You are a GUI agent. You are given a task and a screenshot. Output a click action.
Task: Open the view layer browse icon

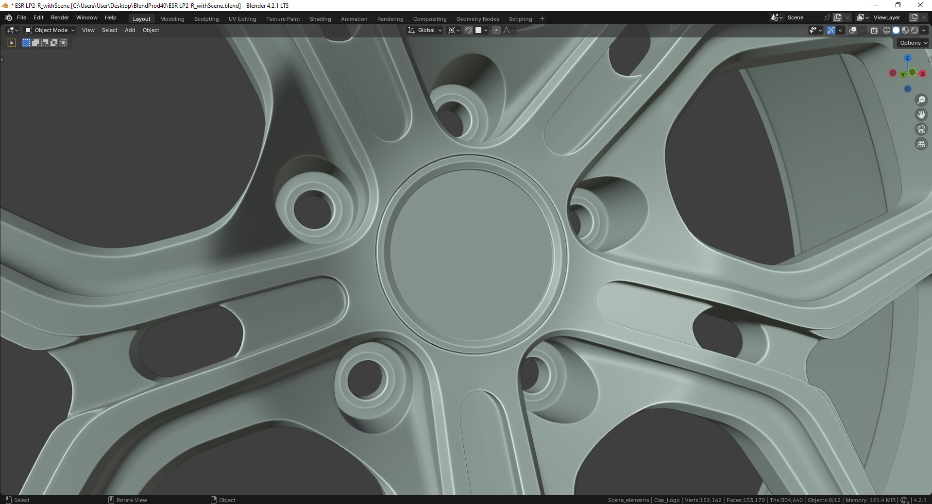[x=863, y=17]
